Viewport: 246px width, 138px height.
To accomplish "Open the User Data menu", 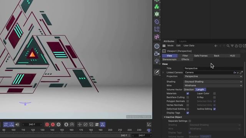I will tap(189, 46).
